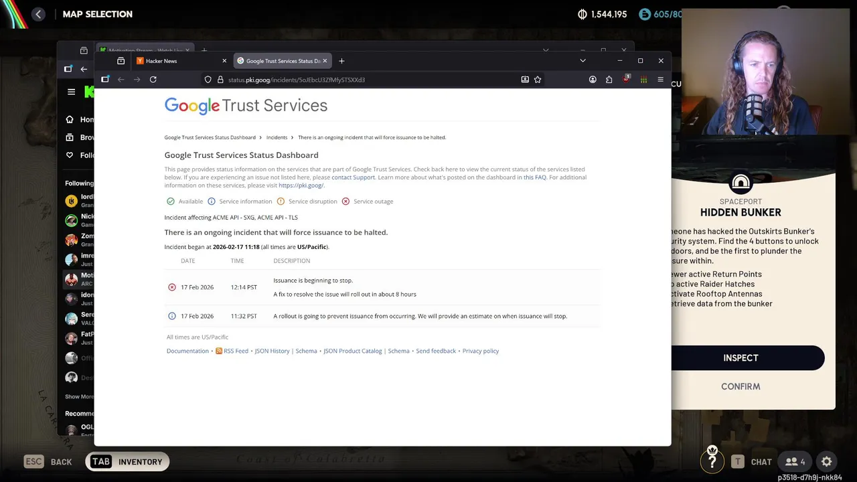Click the game settings gear icon
This screenshot has height=482, width=857.
pos(827,461)
